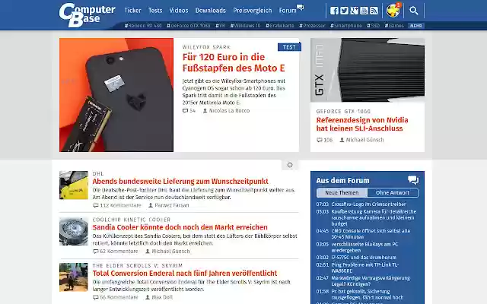Click speech bubble icon in Aus dem Forum header
The image size is (487, 304).
point(413,180)
